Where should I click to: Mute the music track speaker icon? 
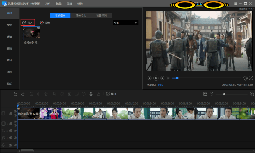15,138
